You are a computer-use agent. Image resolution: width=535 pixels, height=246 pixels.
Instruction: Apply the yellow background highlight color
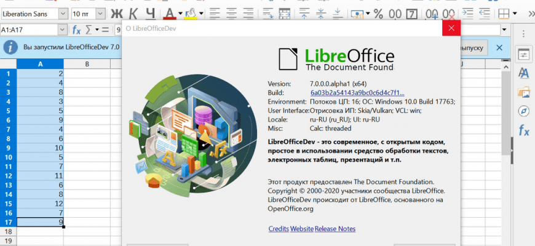[191, 14]
